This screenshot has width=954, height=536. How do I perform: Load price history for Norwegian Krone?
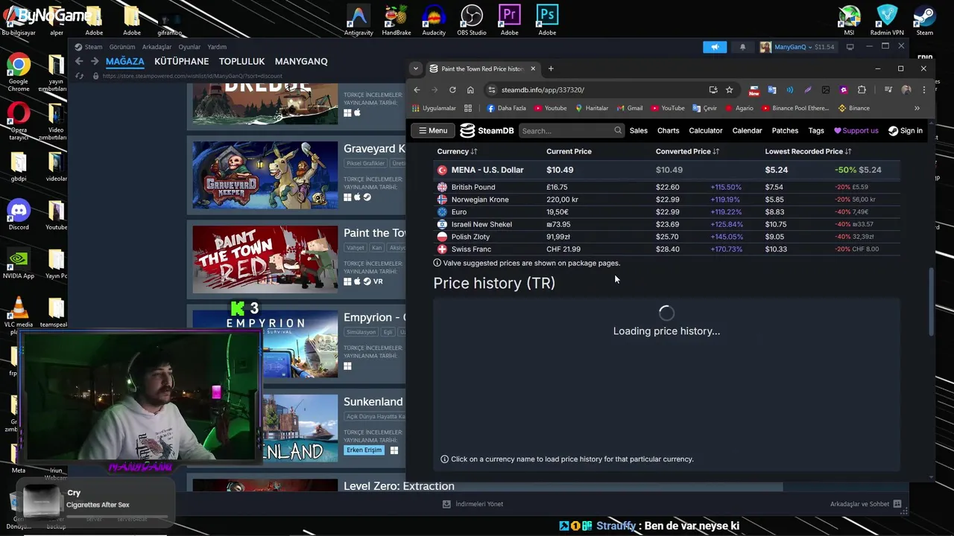(x=479, y=200)
